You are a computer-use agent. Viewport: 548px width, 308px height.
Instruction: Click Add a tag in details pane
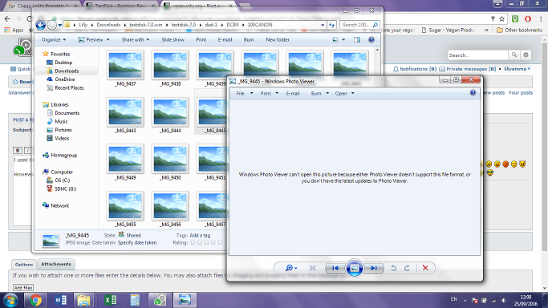200,235
